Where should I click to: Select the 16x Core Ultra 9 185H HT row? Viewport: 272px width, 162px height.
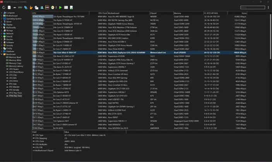[140, 52]
